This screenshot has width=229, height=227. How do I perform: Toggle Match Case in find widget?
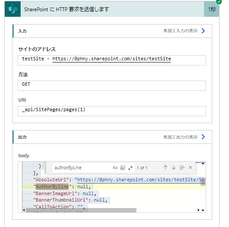click(x=115, y=168)
